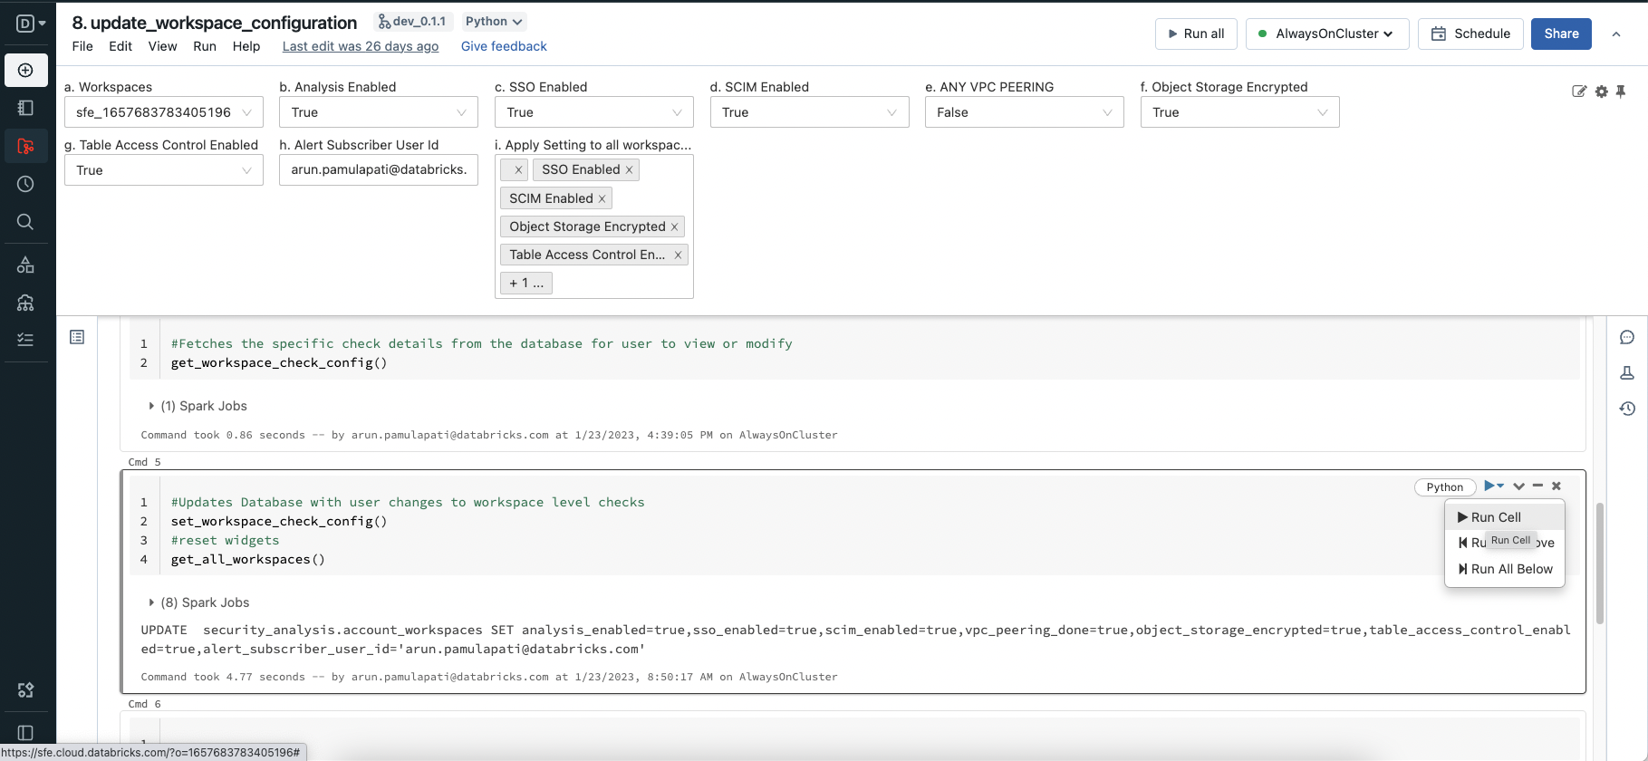Open the AlwaysOnCluster cluster dropdown
This screenshot has width=1648, height=761.
1327,34
